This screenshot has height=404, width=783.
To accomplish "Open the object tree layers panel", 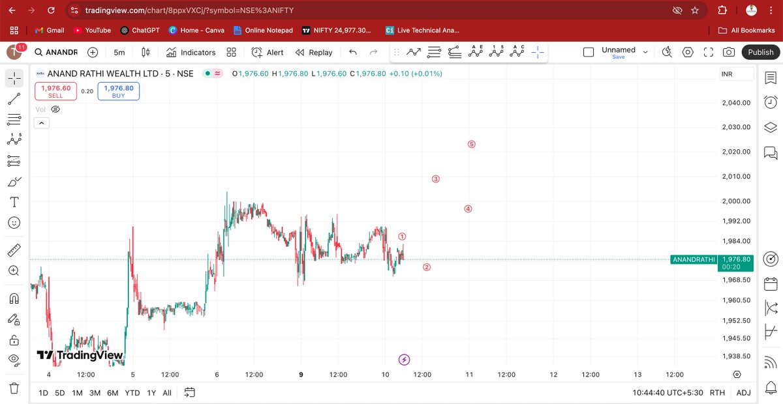I will pyautogui.click(x=770, y=127).
